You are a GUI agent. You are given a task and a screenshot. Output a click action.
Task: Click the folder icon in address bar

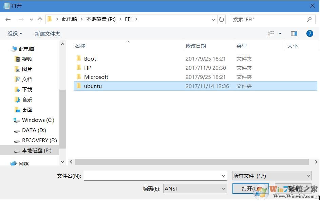(50, 19)
